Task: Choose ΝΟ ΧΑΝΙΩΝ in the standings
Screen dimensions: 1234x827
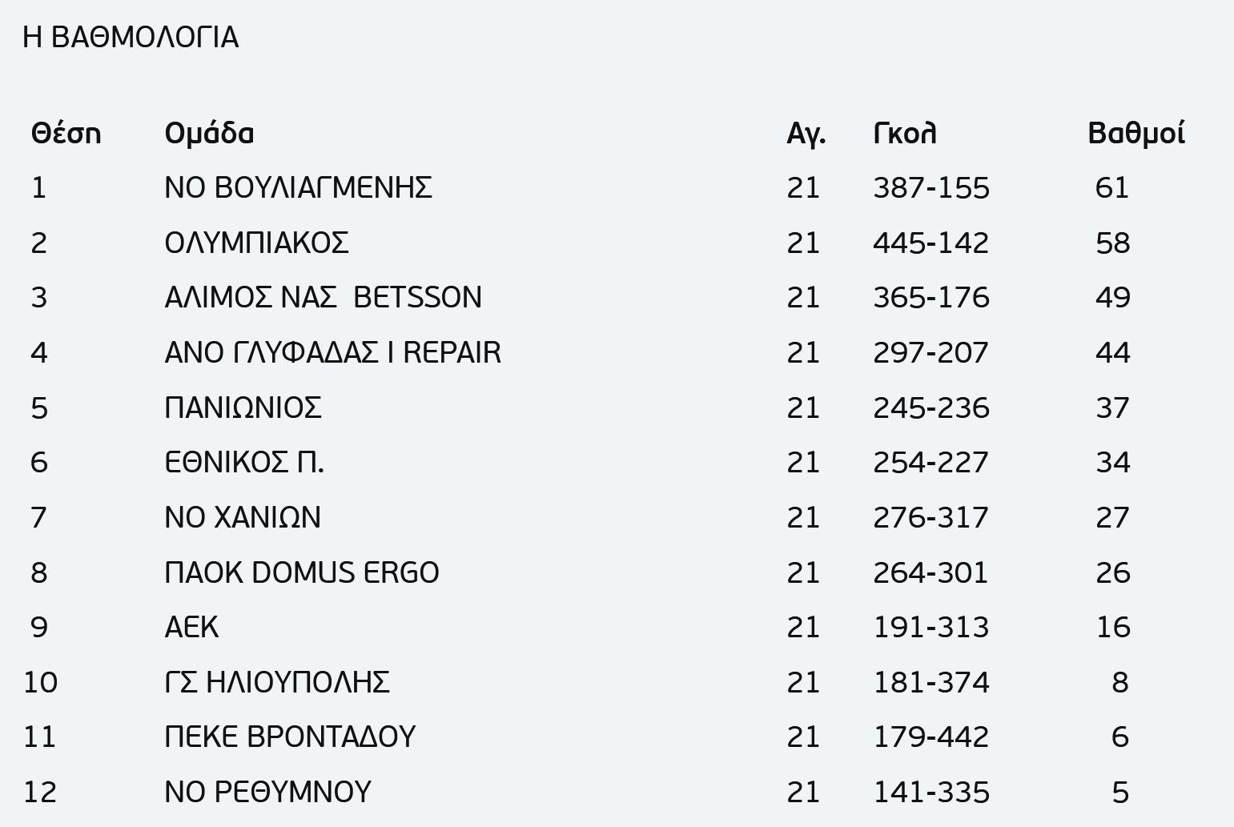Action: (x=242, y=517)
